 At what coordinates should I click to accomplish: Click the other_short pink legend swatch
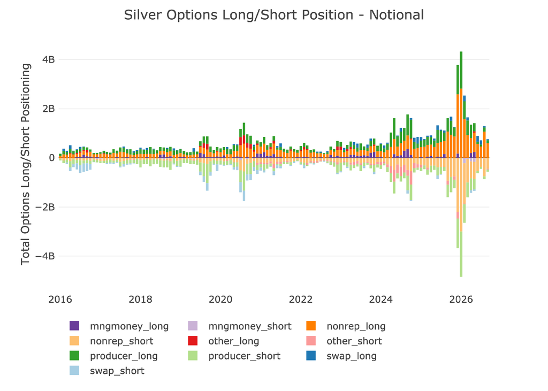point(311,341)
